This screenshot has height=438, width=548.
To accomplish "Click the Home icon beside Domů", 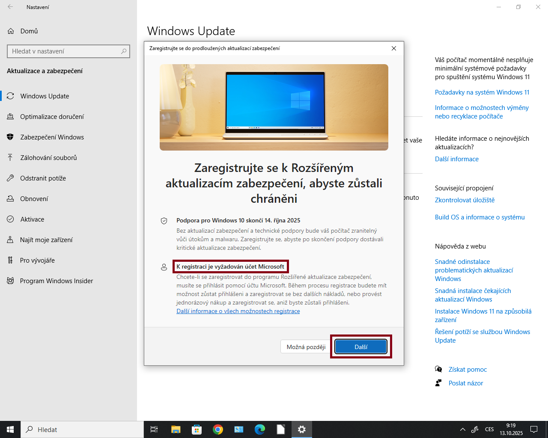I will 11,31.
